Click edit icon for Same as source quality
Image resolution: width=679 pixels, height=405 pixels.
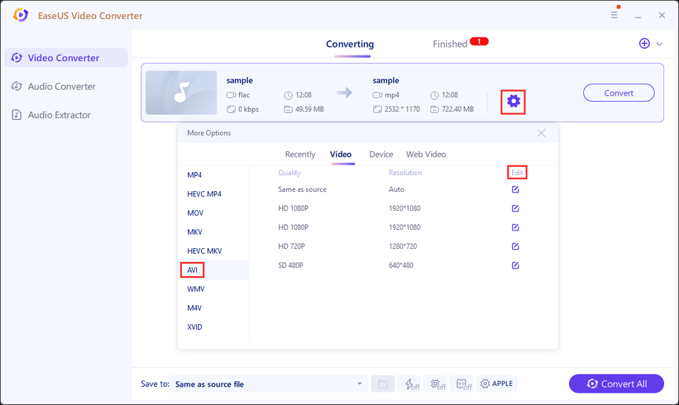[515, 190]
